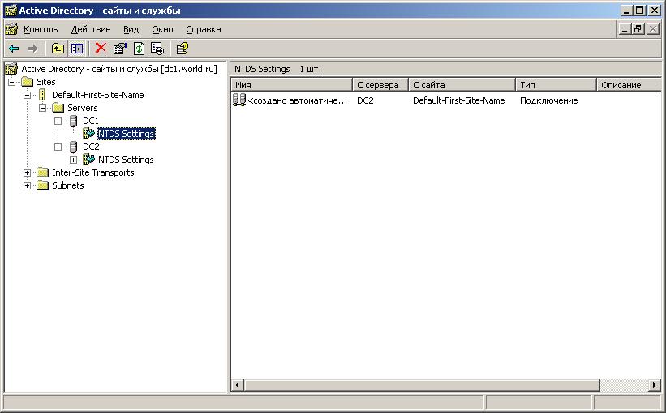This screenshot has height=413, width=666.
Task: Click Default-First-Site-Name cell in list
Action: 458,100
